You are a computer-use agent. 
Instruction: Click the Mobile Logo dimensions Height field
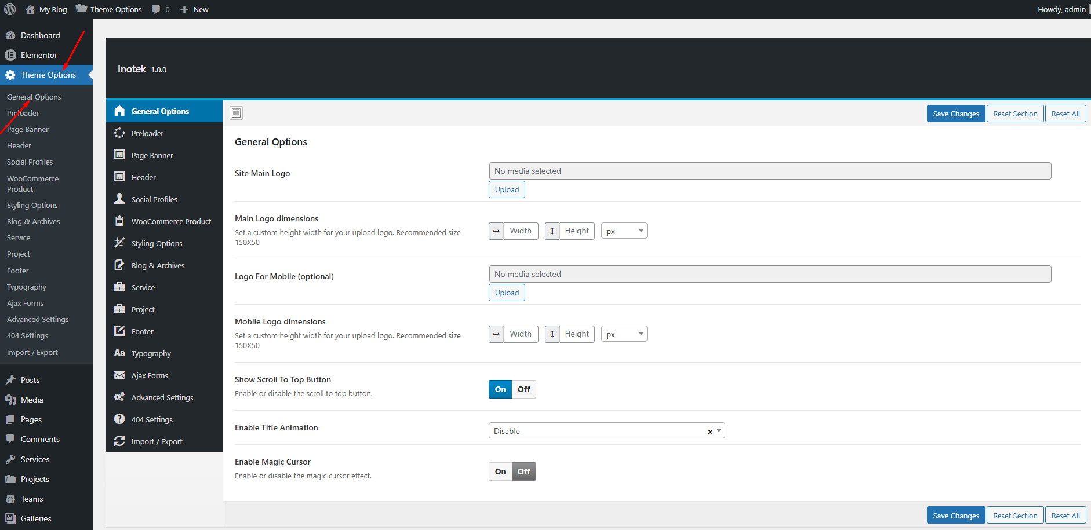[577, 334]
